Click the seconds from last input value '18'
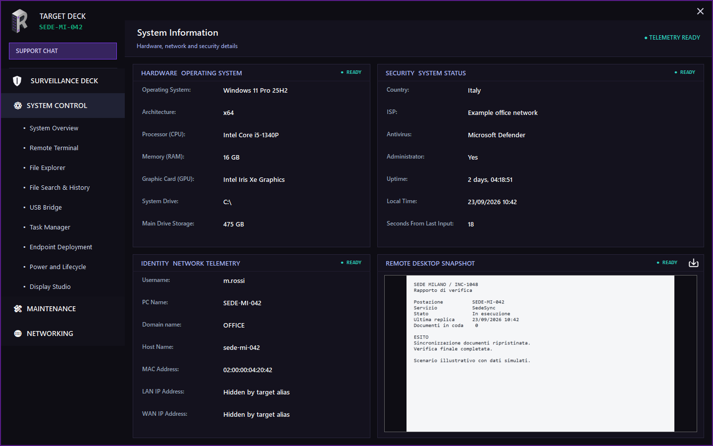The height and width of the screenshot is (446, 713). [x=471, y=224]
